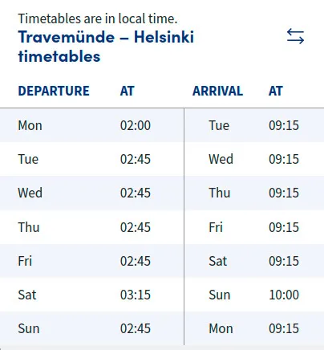
Task: Swap route direction with the arrows icon
Action: (295, 36)
